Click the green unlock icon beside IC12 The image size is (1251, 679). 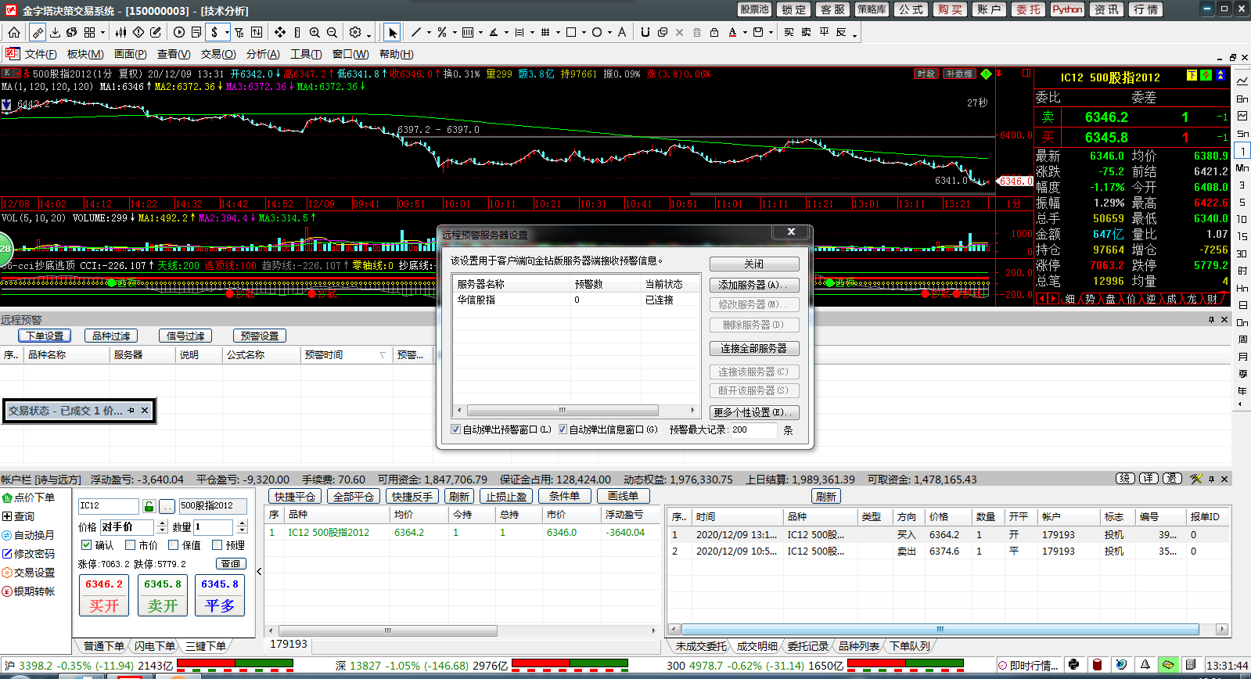click(x=149, y=506)
